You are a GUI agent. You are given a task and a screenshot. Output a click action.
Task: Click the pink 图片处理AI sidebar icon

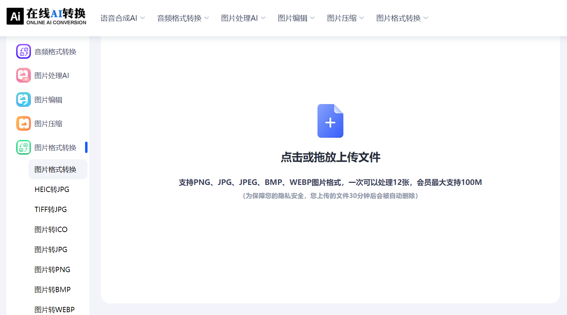pos(24,76)
